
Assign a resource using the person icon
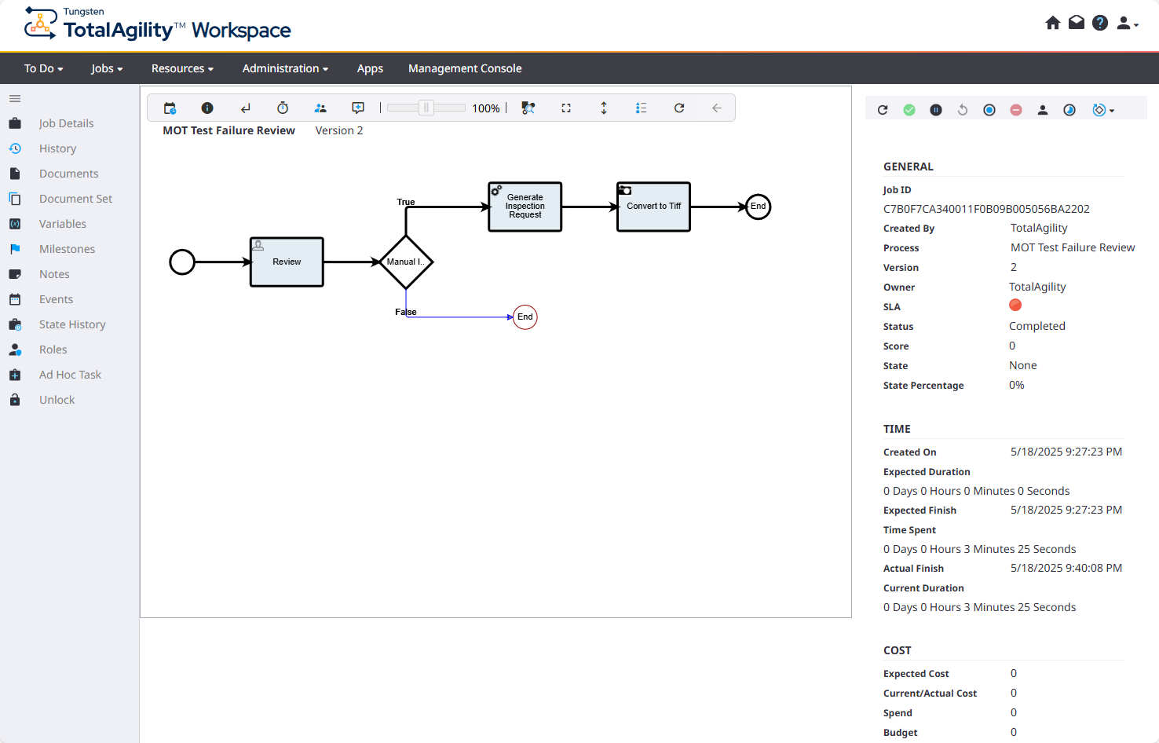coord(1043,110)
